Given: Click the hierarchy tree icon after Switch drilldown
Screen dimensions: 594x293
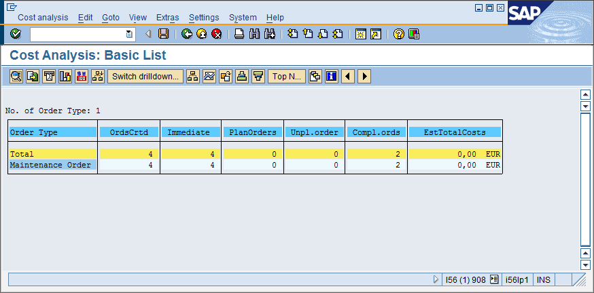Looking at the screenshot, I should click(193, 77).
